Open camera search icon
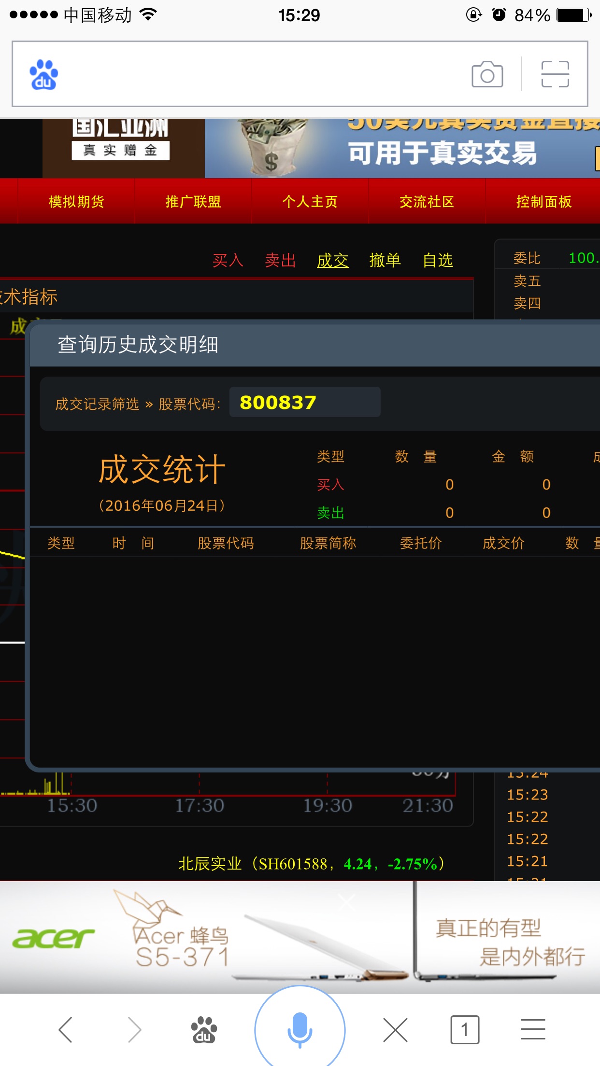The image size is (600, 1066). pyautogui.click(x=487, y=74)
